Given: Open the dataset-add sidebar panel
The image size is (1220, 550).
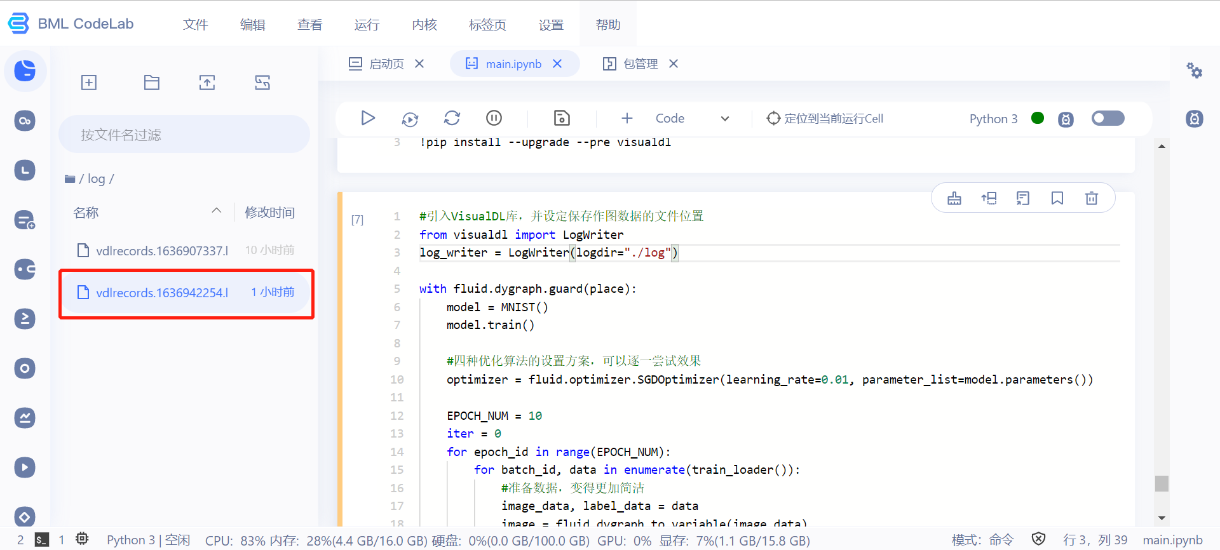Looking at the screenshot, I should pos(25,220).
